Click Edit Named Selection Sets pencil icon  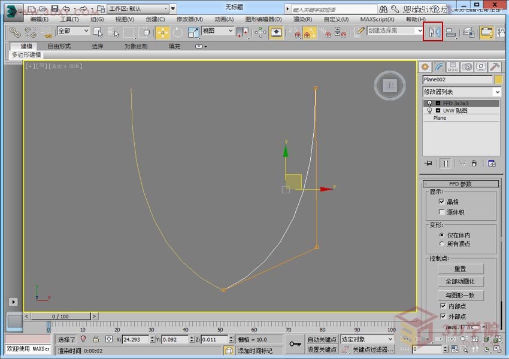359,32
